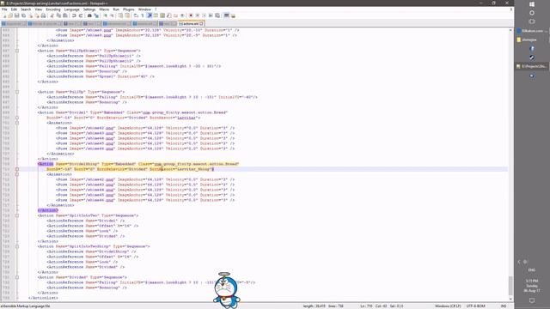Toggle INS insert mode in status bar

[x=504, y=306]
